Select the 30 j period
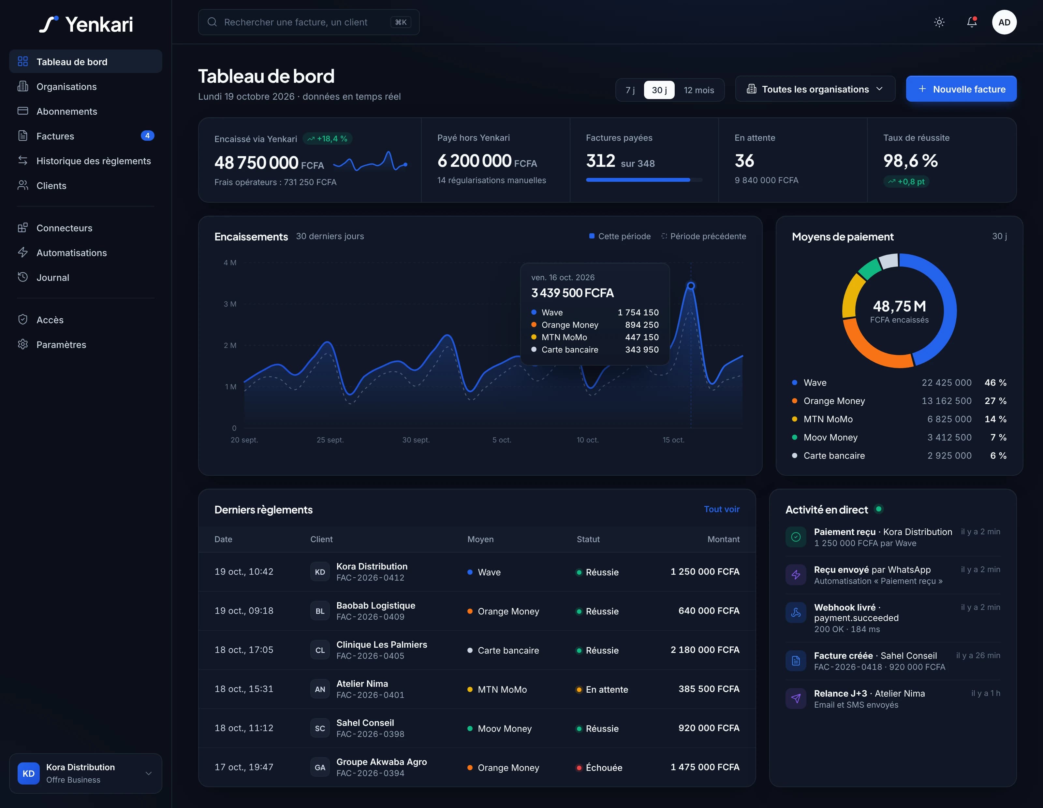 coord(659,90)
